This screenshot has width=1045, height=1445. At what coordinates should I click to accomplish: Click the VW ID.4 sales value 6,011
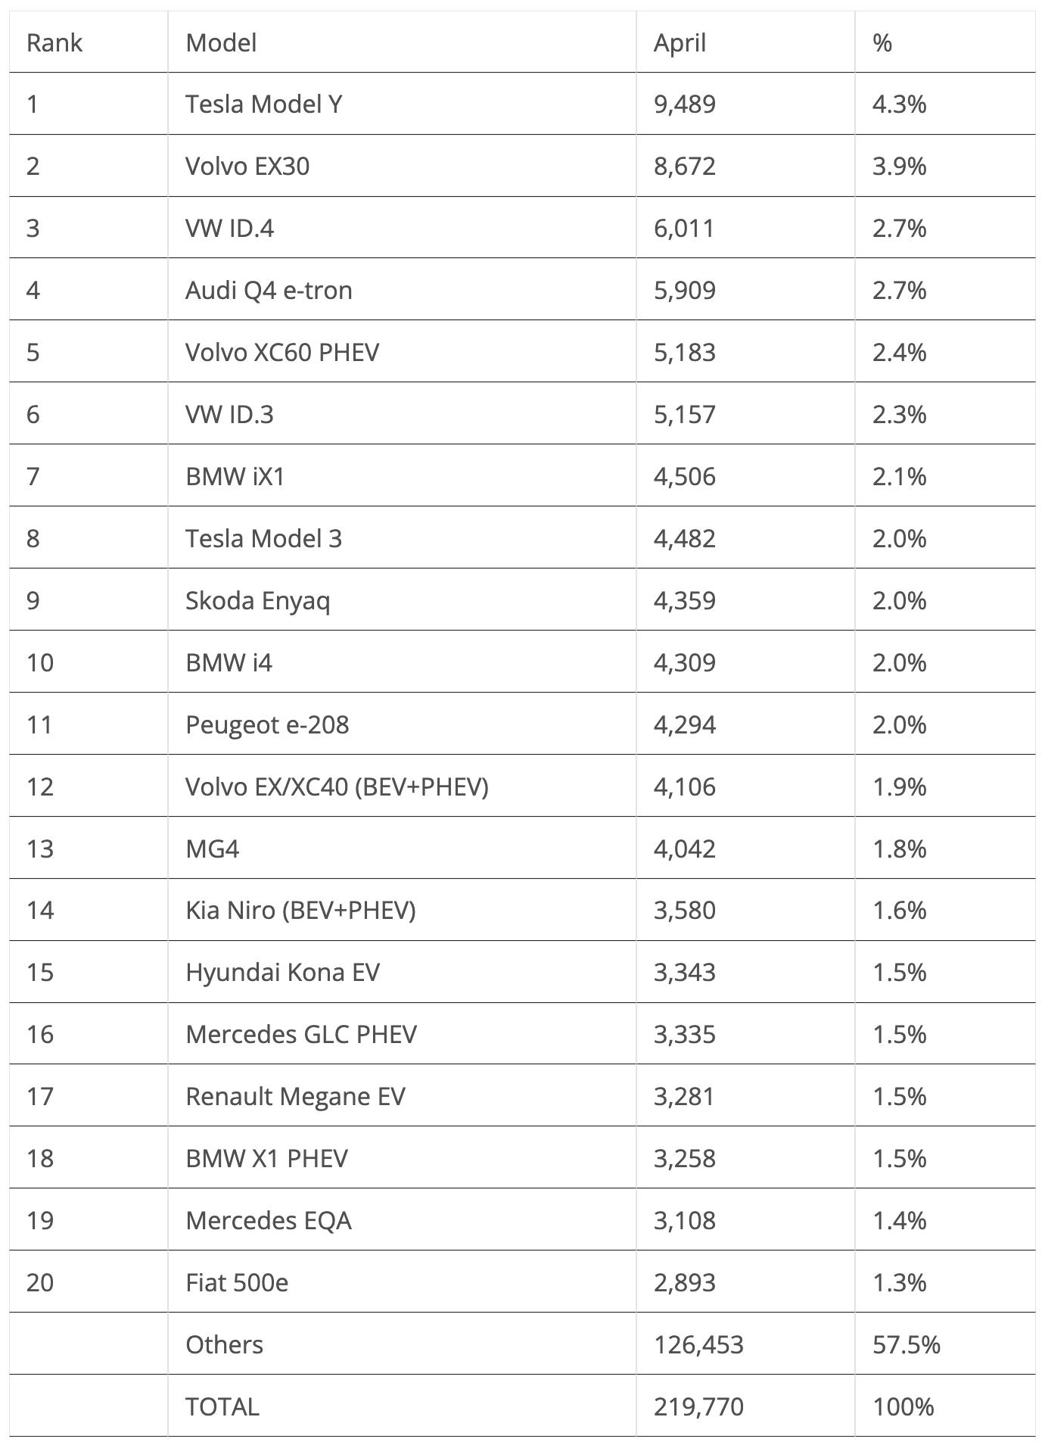(x=684, y=228)
